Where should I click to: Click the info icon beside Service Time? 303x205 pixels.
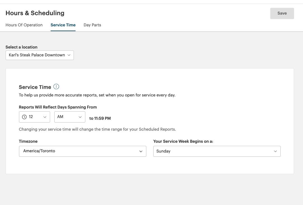click(56, 87)
